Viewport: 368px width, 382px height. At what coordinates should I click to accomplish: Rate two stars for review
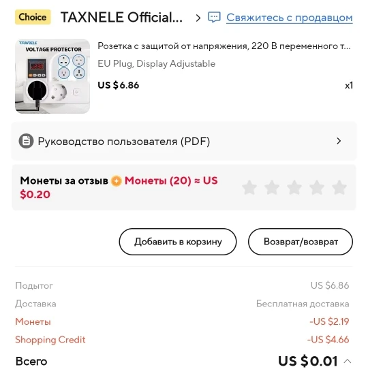pos(272,187)
